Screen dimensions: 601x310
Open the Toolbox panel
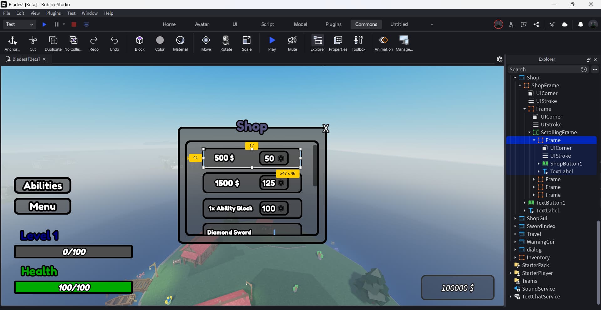359,43
